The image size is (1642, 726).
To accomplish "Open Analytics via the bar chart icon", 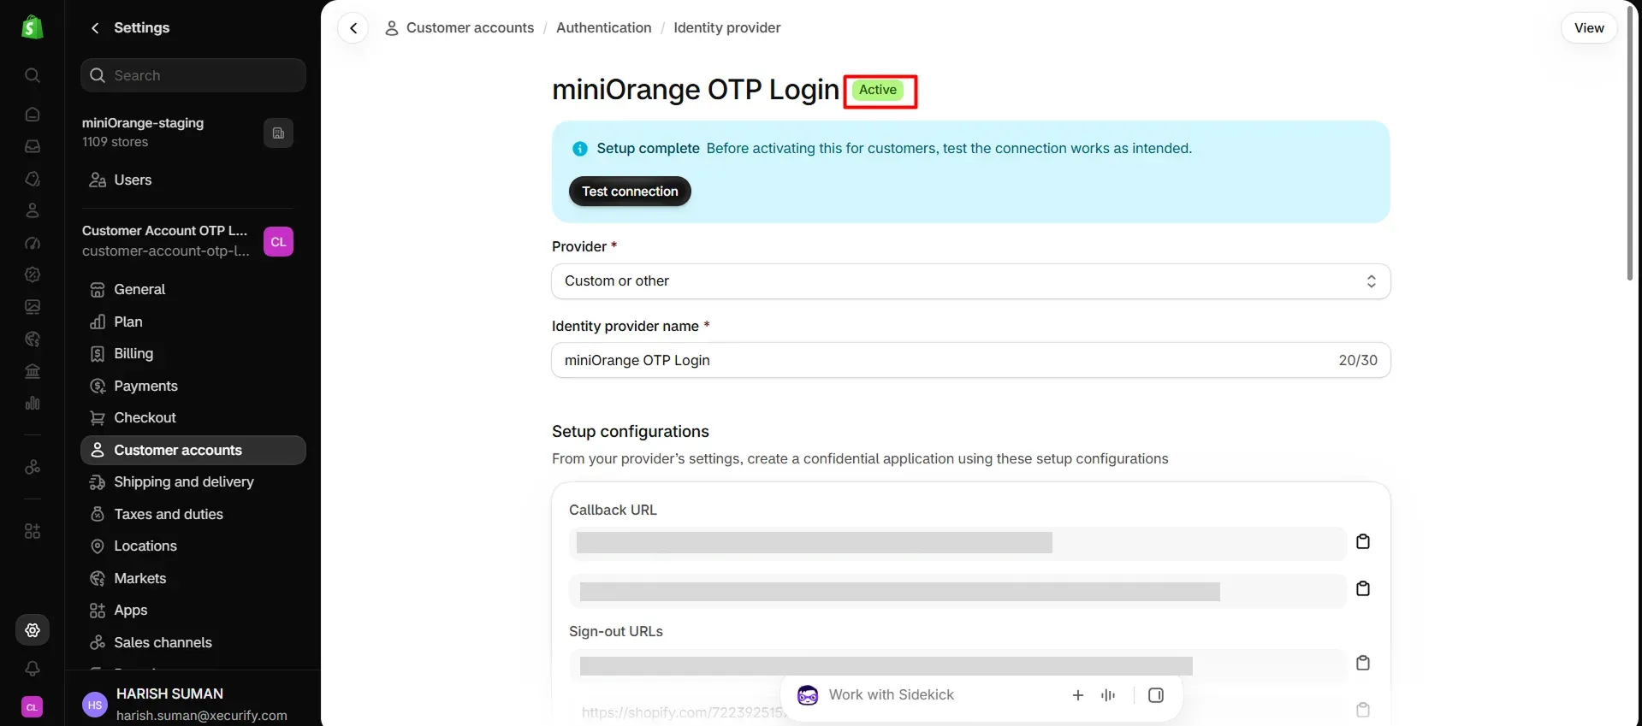I will click(x=33, y=403).
